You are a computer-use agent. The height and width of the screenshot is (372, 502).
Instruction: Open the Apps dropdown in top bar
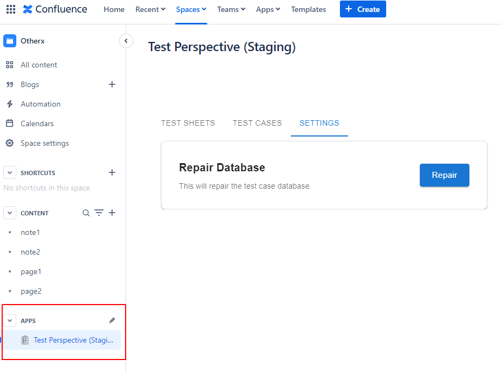point(268,9)
